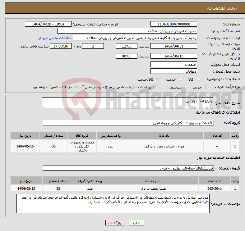The height and width of the screenshot is (231, 245).
Task: Click the price validity date 1404/06/15
Action: click(x=174, y=56)
